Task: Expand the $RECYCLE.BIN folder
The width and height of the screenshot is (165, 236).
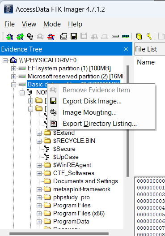Action: (x=39, y=141)
